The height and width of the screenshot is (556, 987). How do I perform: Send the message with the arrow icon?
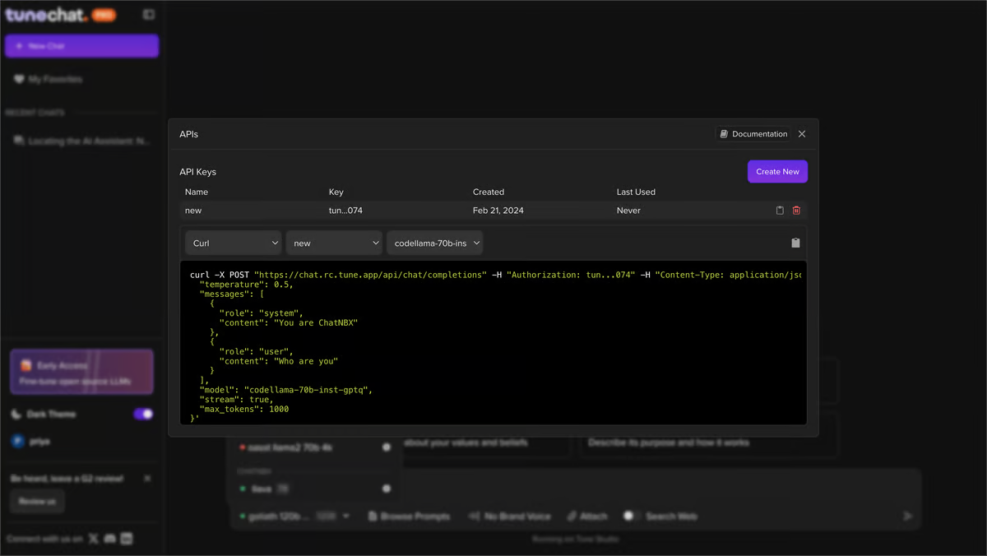(907, 516)
